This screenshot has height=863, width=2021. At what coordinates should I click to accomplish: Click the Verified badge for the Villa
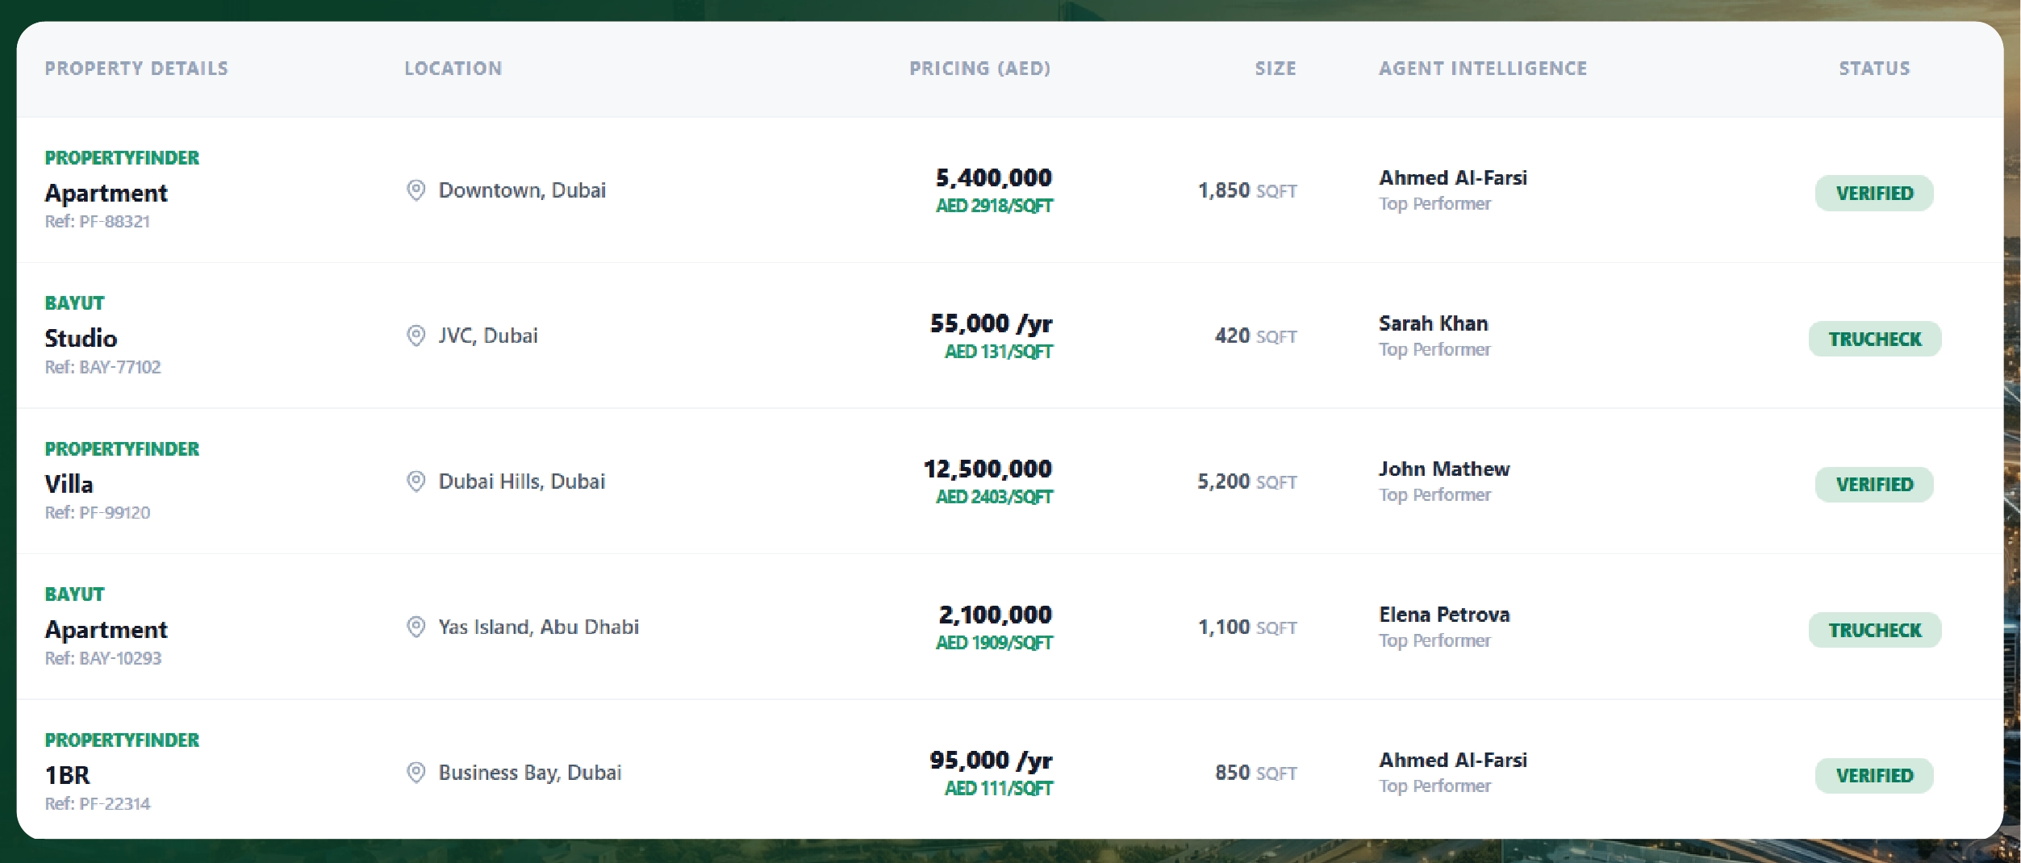tap(1873, 485)
